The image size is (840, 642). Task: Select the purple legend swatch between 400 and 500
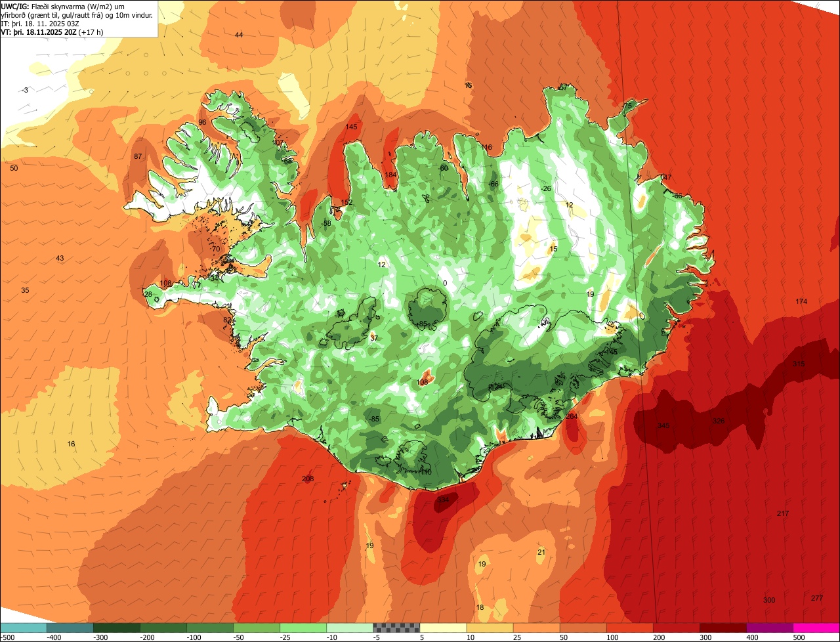pos(770,628)
